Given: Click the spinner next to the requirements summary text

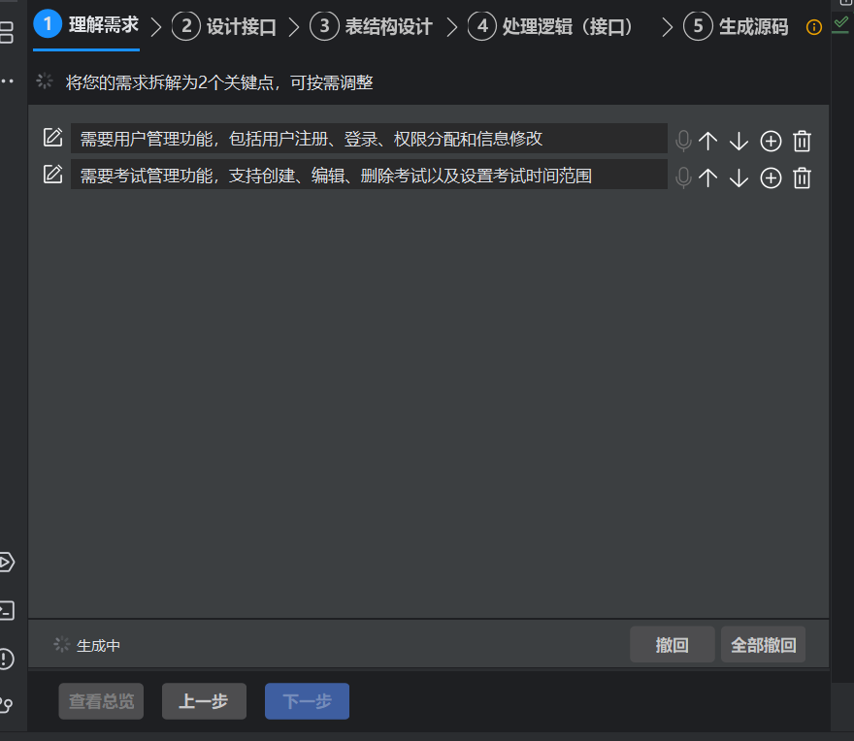Looking at the screenshot, I should click(x=45, y=81).
